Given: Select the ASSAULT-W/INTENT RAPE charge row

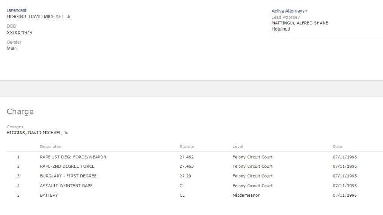Looking at the screenshot, I should [194, 186].
